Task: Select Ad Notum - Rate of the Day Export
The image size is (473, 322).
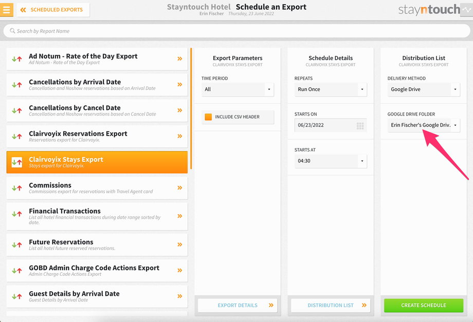Action: point(97,59)
